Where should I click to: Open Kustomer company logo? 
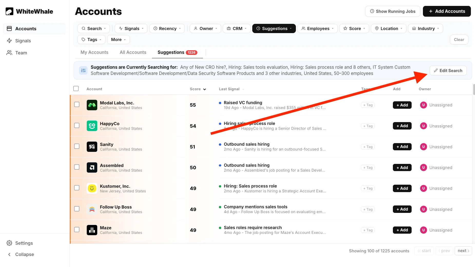(x=92, y=188)
